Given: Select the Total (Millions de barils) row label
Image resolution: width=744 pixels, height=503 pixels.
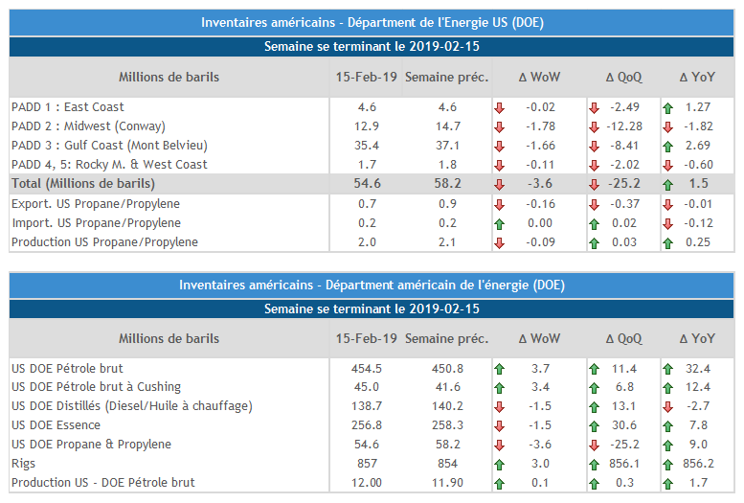Looking at the screenshot, I should pos(83,183).
